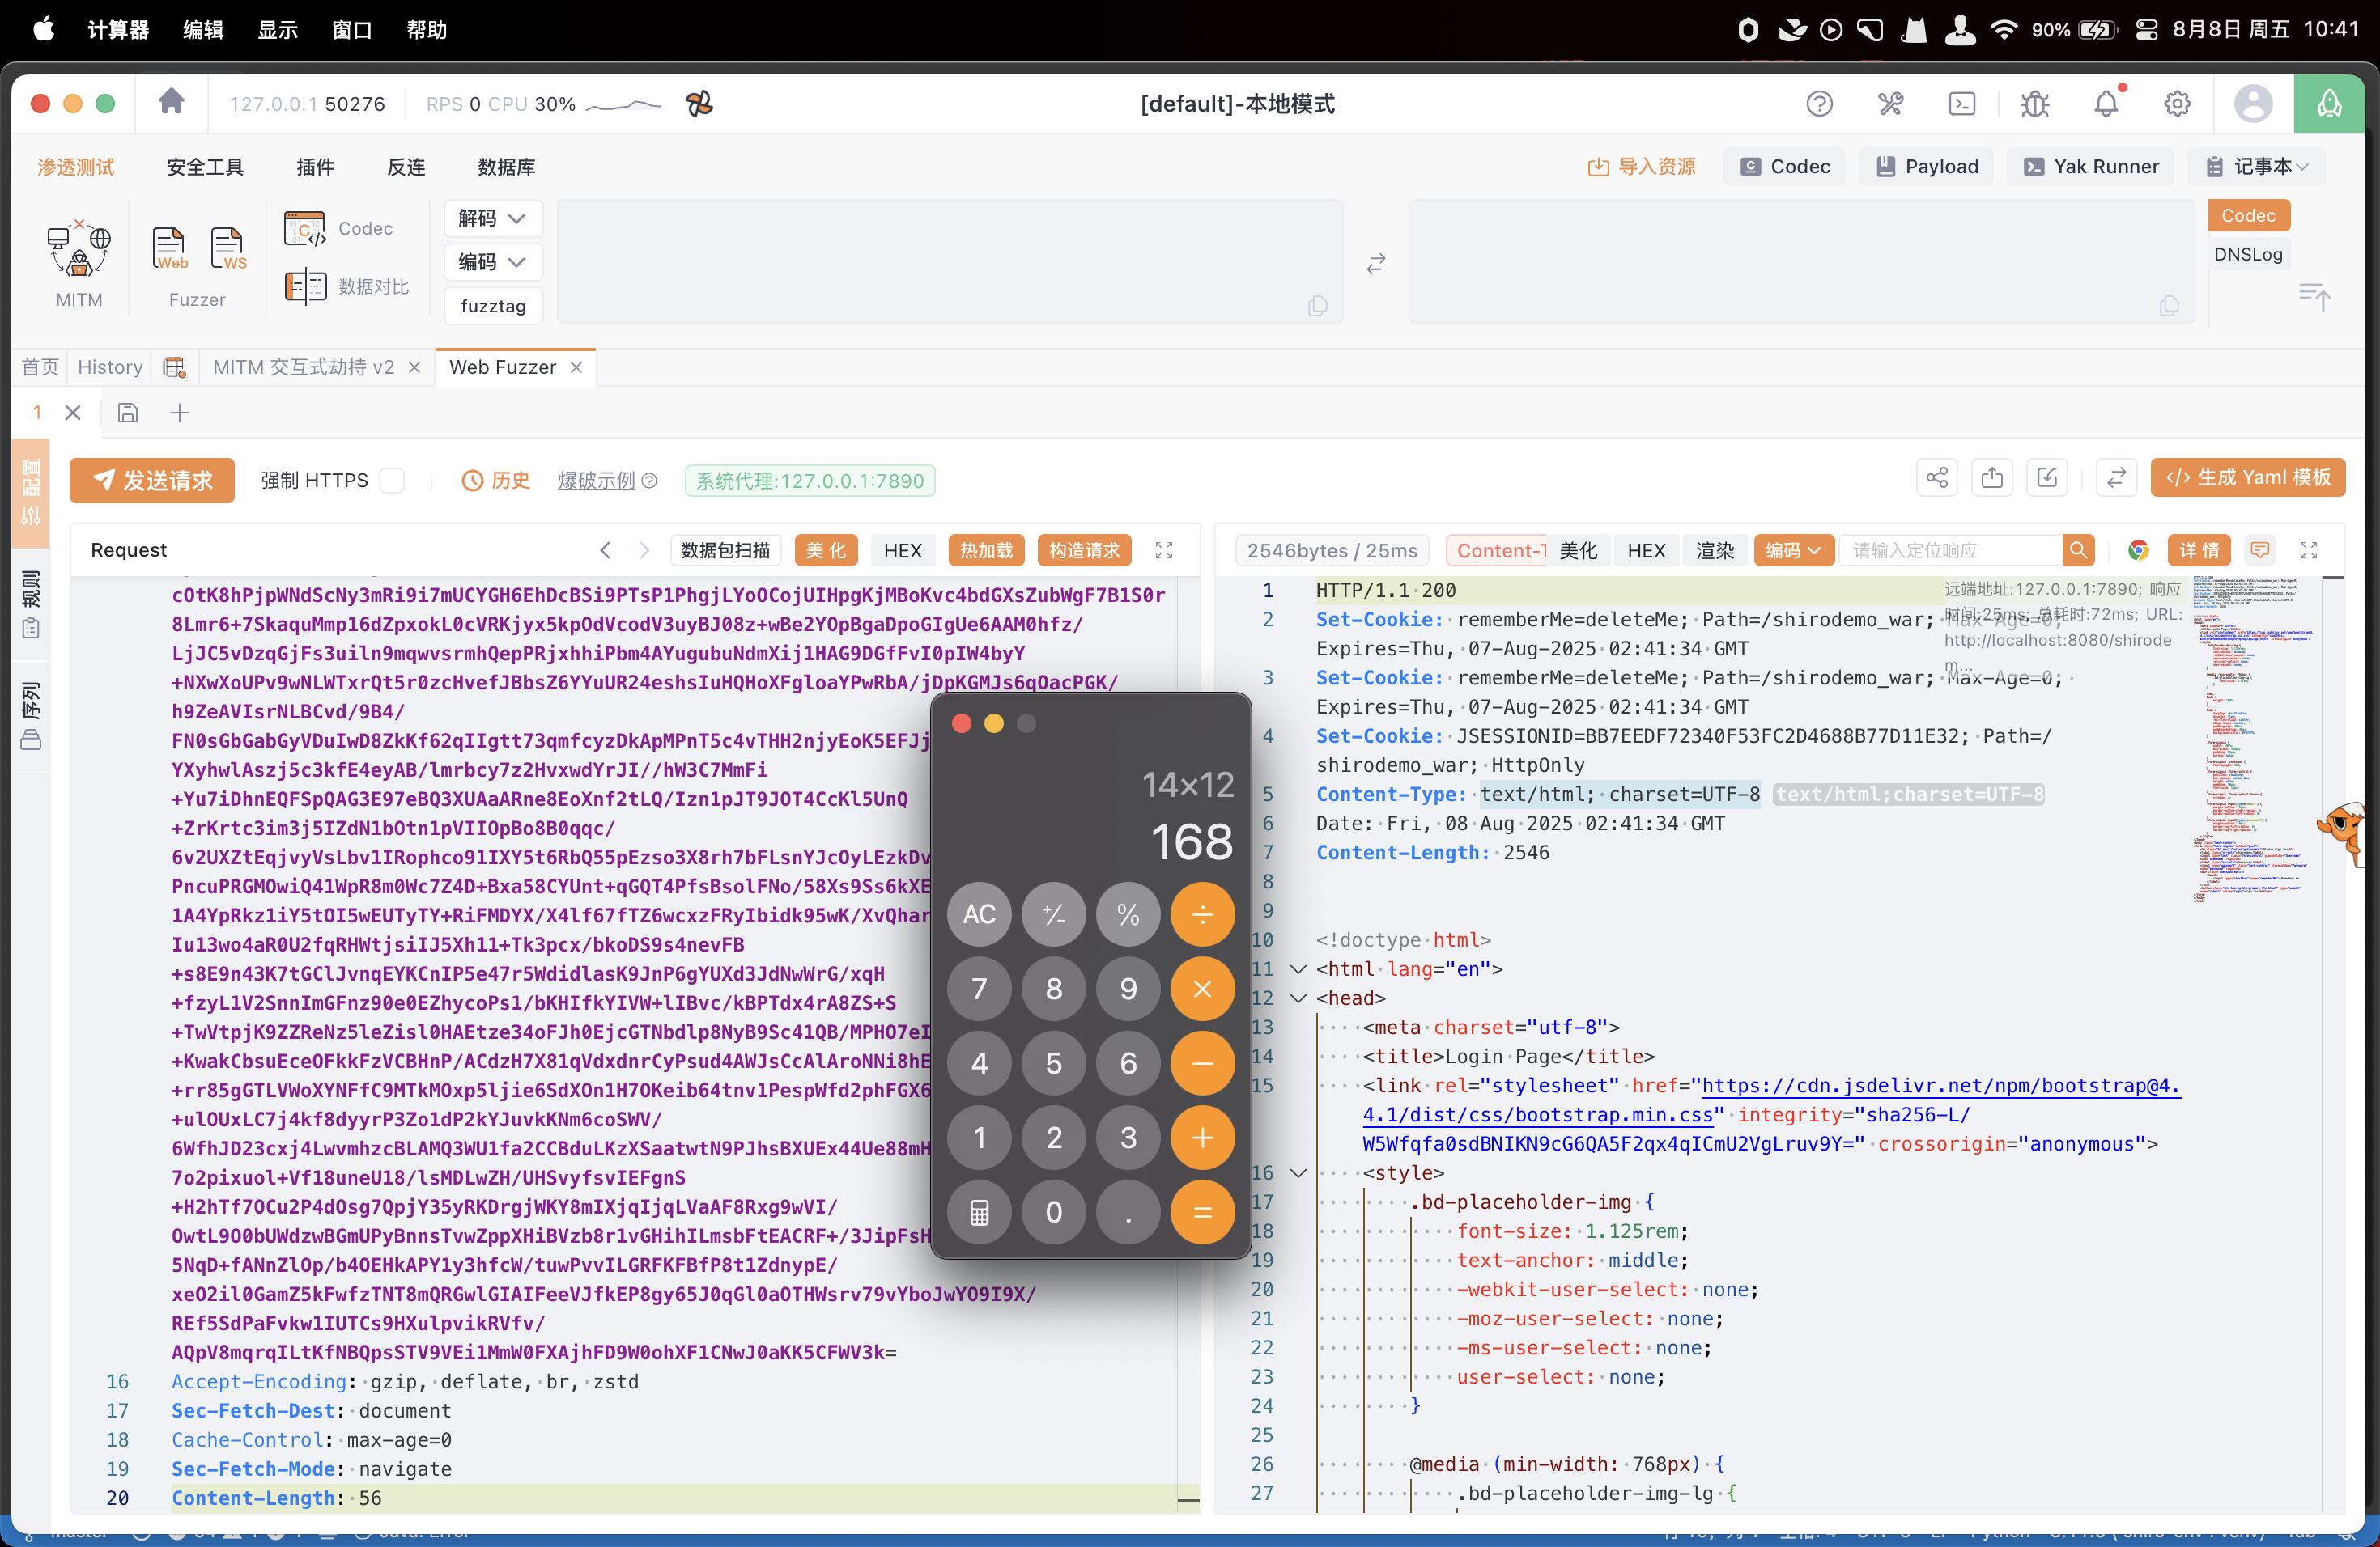Open response in Chrome browser icon

pos(2138,551)
